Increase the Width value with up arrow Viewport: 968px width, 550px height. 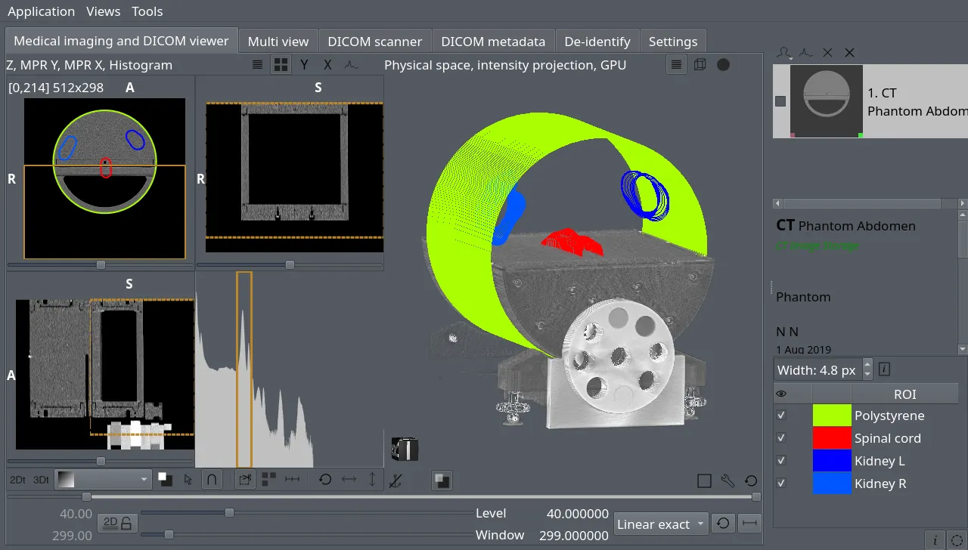coord(867,365)
